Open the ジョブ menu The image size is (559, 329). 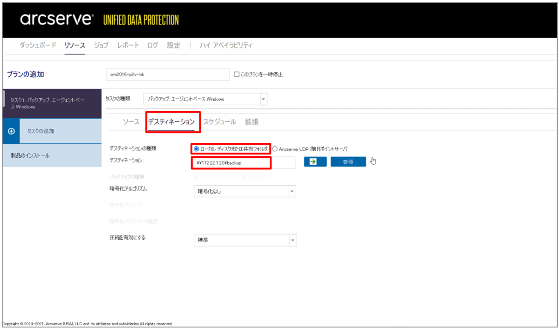[x=101, y=46]
